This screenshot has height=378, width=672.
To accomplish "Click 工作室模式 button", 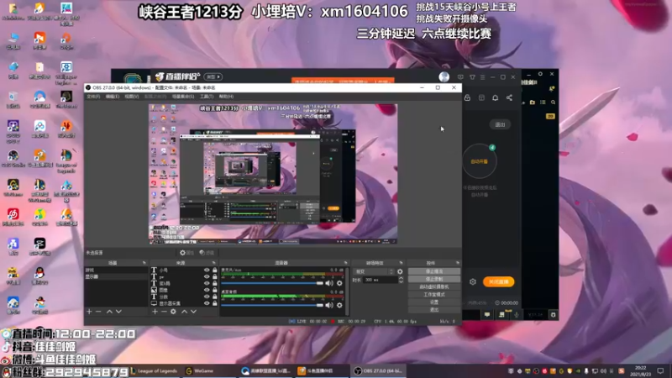I will tap(434, 295).
